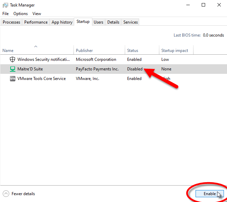Click the Maitre'D Suite green monitor icon

click(12, 69)
